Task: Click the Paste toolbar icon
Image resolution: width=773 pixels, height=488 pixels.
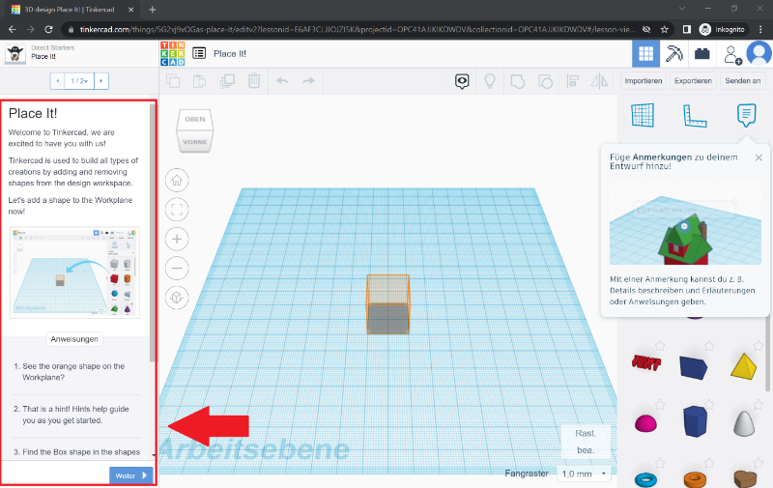Action: [x=200, y=81]
